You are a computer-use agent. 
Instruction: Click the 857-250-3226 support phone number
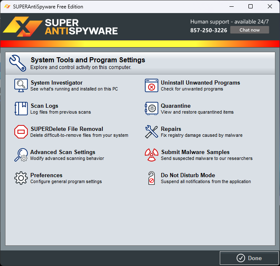[208, 30]
